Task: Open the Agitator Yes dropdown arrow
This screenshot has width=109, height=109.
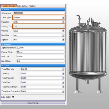Action: coord(63,40)
